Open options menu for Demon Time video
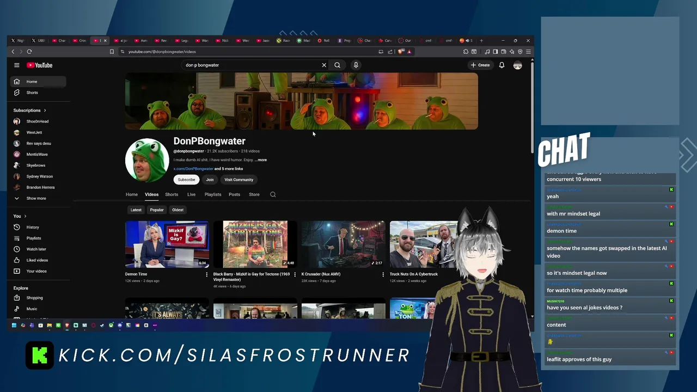Screen dimensions: 697x392 tap(206, 274)
